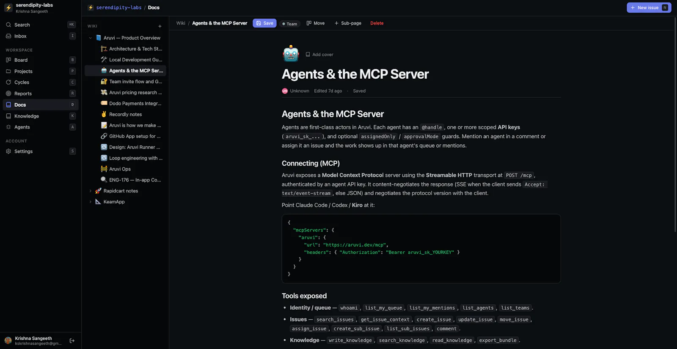
Task: Click the serendipity-labs lightning logo
Action: coord(8,8)
